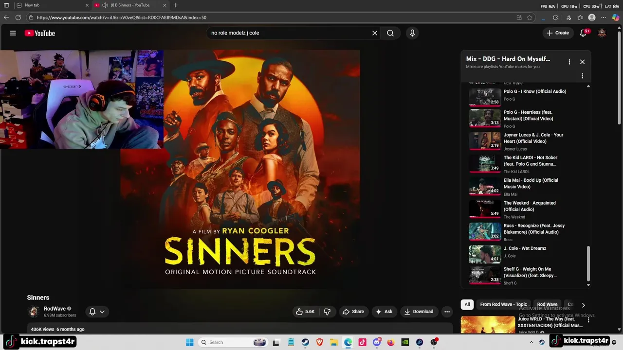Open YouTube notifications bell
The width and height of the screenshot is (623, 350).
click(x=584, y=33)
